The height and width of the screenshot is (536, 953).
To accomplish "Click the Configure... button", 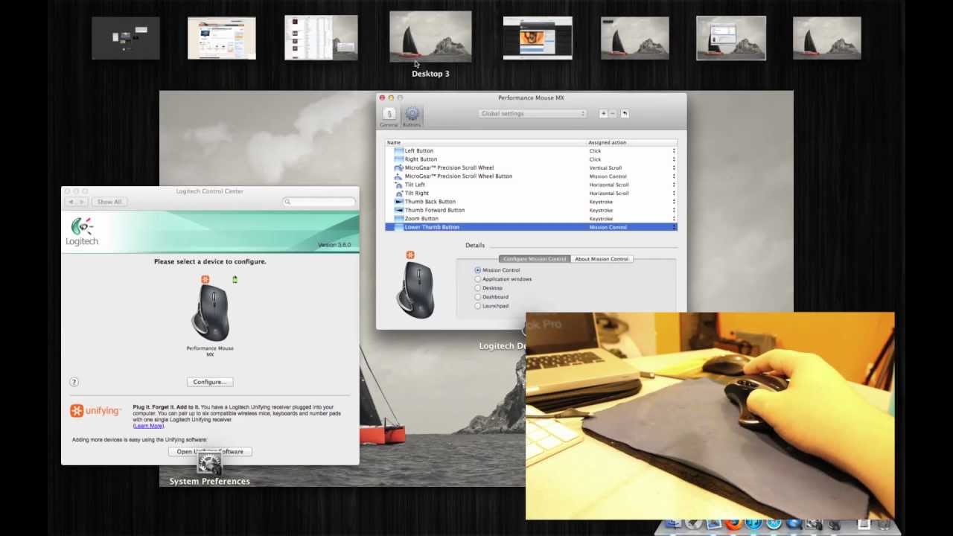I will [x=210, y=382].
